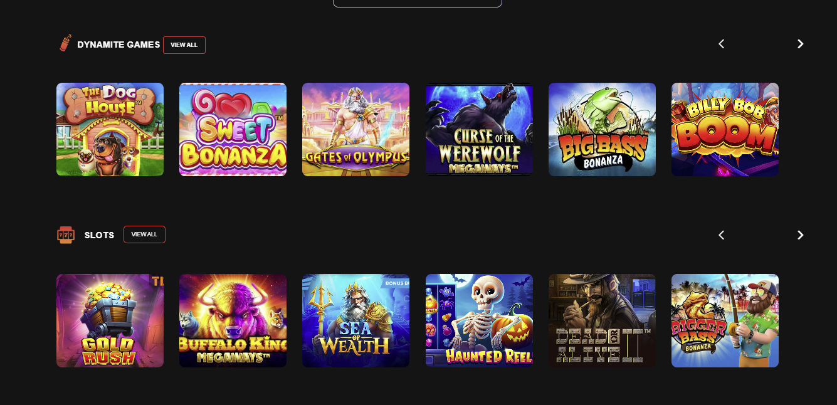Open Gates of Olympus game tile

355,130
